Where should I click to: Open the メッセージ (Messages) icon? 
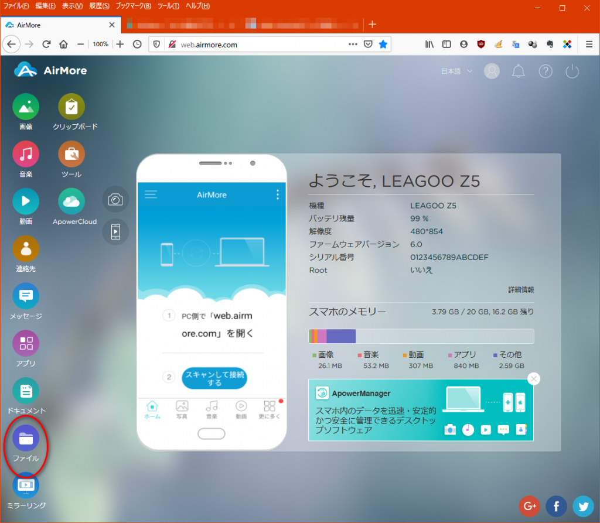pos(26,296)
